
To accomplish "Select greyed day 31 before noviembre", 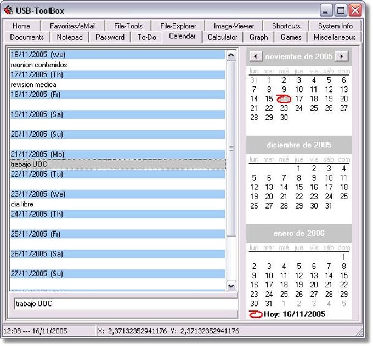I will pyautogui.click(x=253, y=80).
